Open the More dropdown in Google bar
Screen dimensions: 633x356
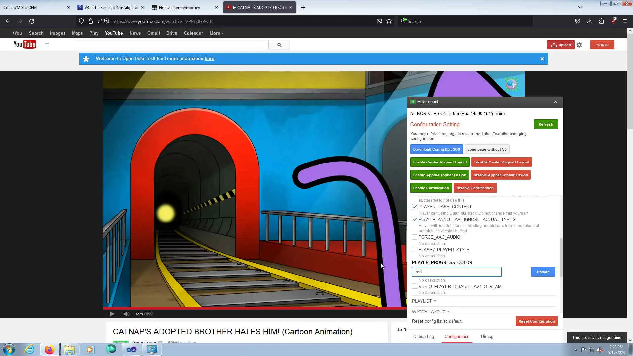[216, 33]
